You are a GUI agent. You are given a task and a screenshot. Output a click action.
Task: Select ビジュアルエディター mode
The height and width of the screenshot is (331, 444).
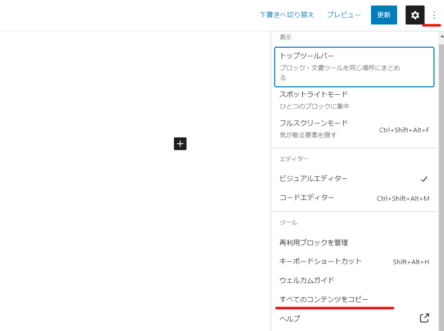pos(314,179)
